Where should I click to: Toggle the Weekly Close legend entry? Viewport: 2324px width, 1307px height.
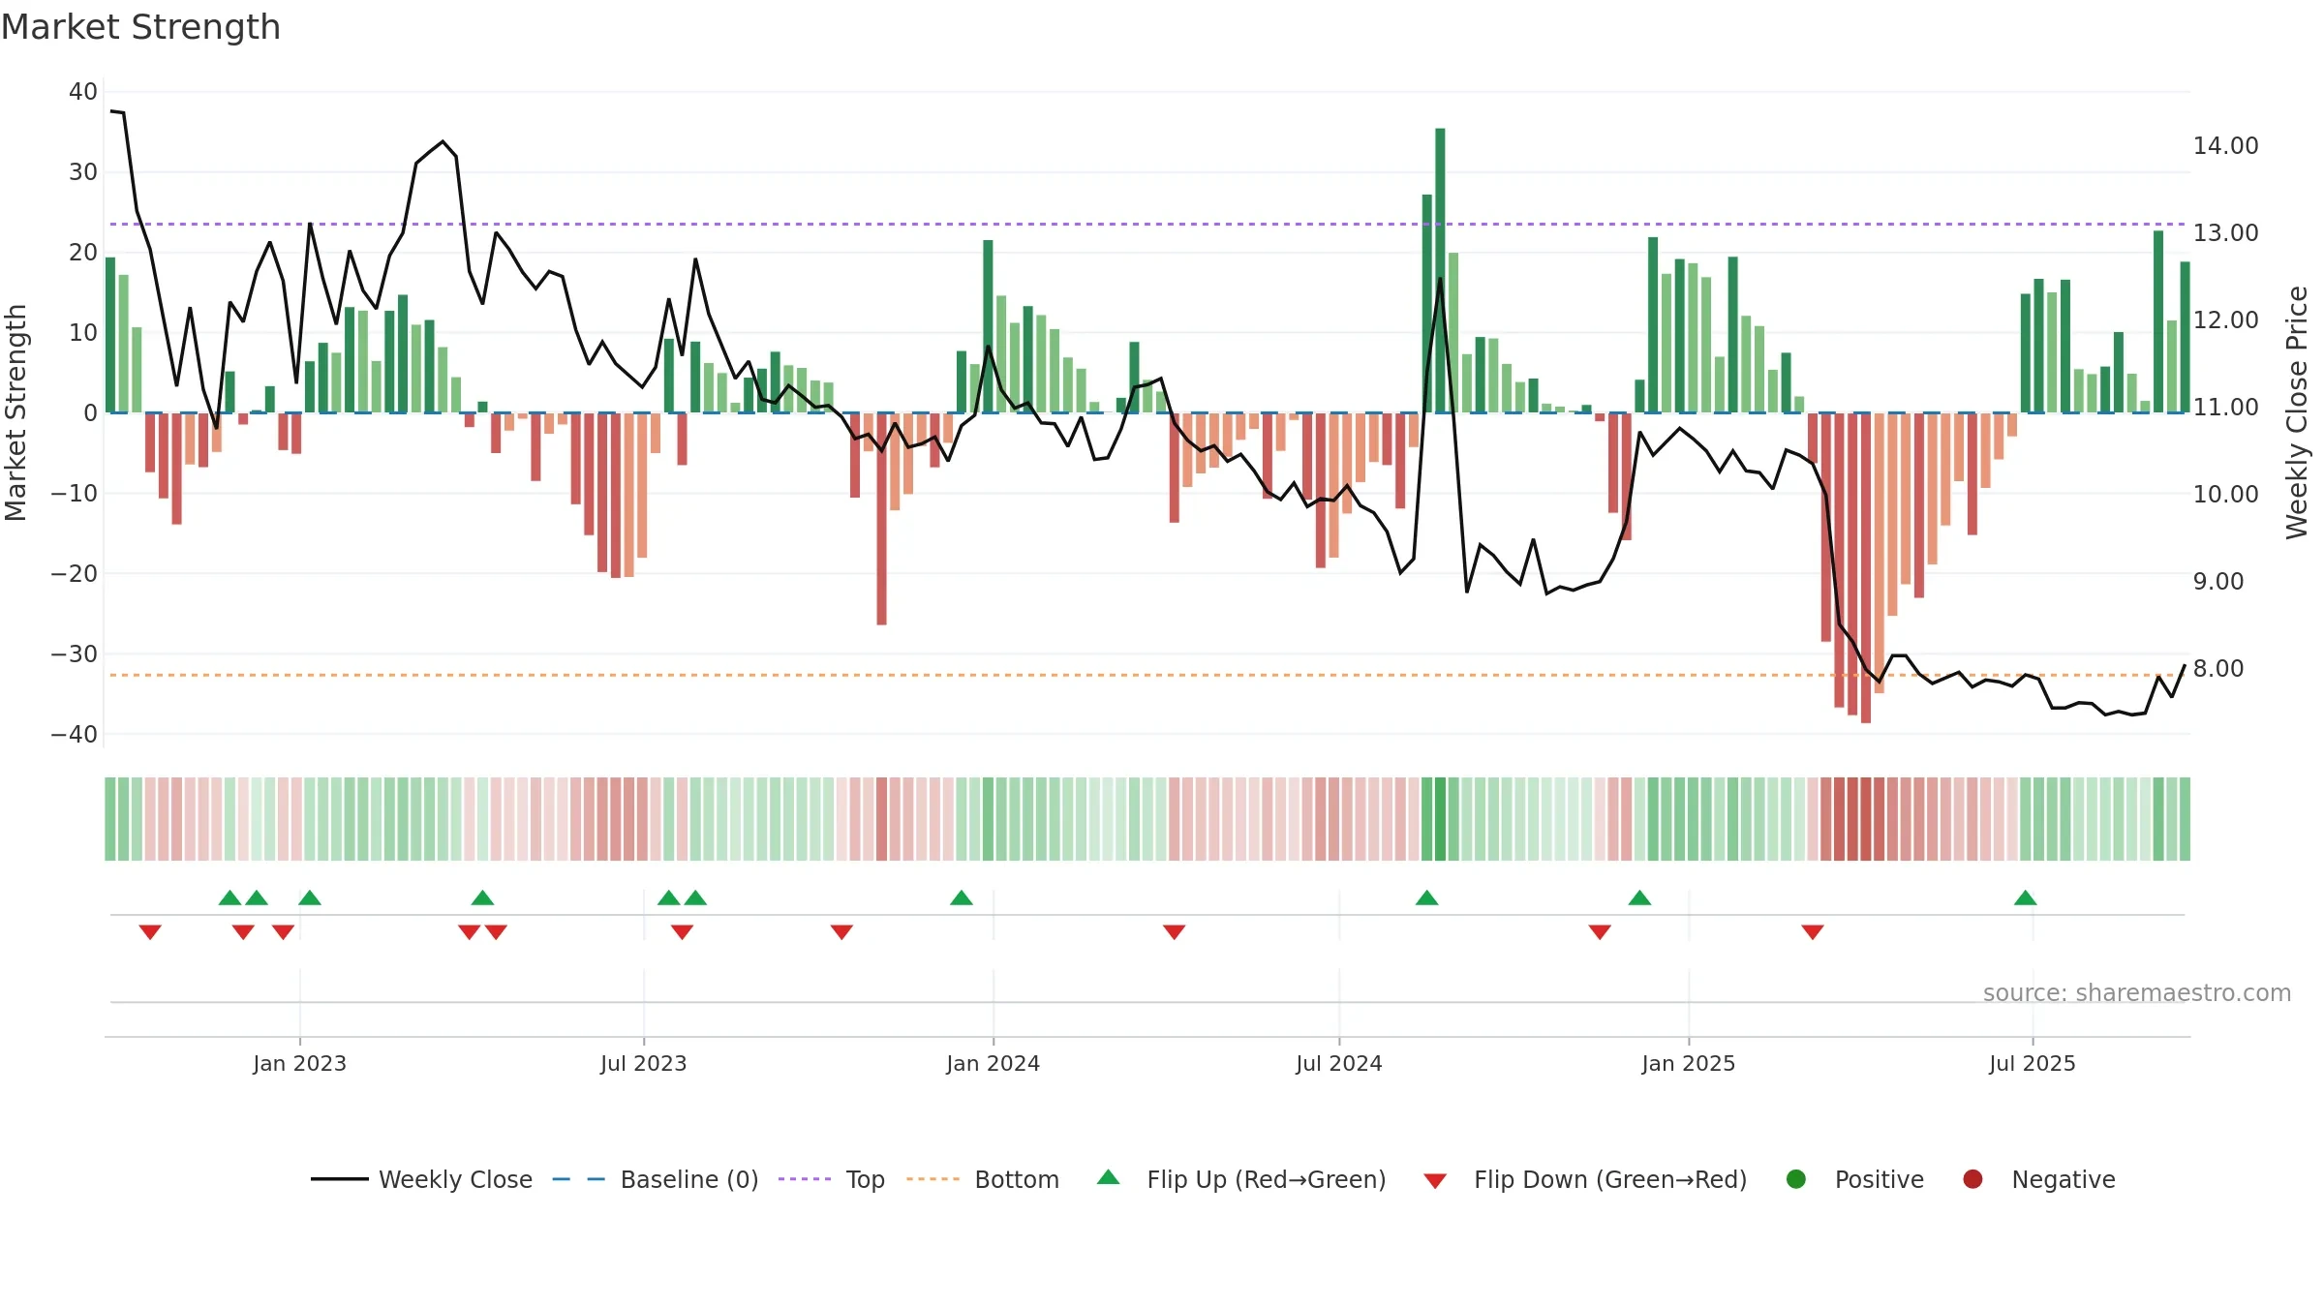tap(421, 1179)
